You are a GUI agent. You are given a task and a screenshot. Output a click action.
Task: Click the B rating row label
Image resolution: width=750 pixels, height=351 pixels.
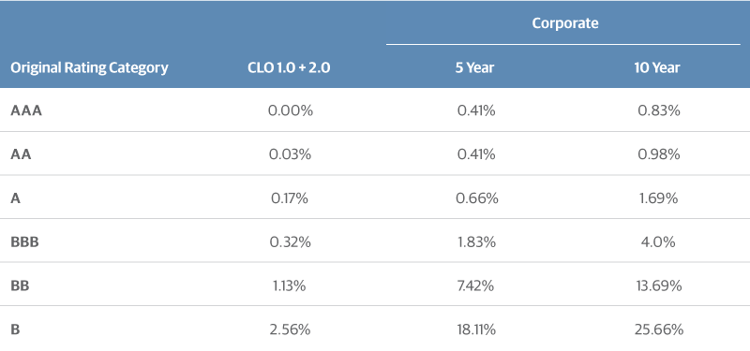tap(15, 329)
